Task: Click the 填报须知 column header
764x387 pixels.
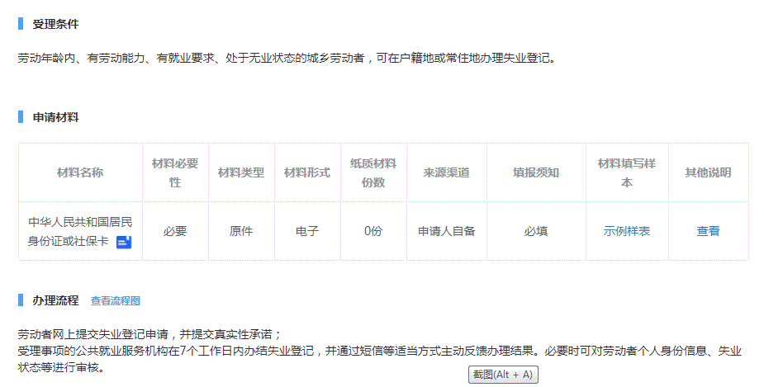Action: click(x=536, y=172)
